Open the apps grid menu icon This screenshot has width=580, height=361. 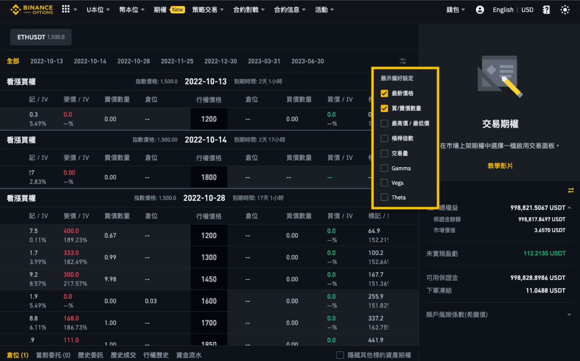pos(66,9)
